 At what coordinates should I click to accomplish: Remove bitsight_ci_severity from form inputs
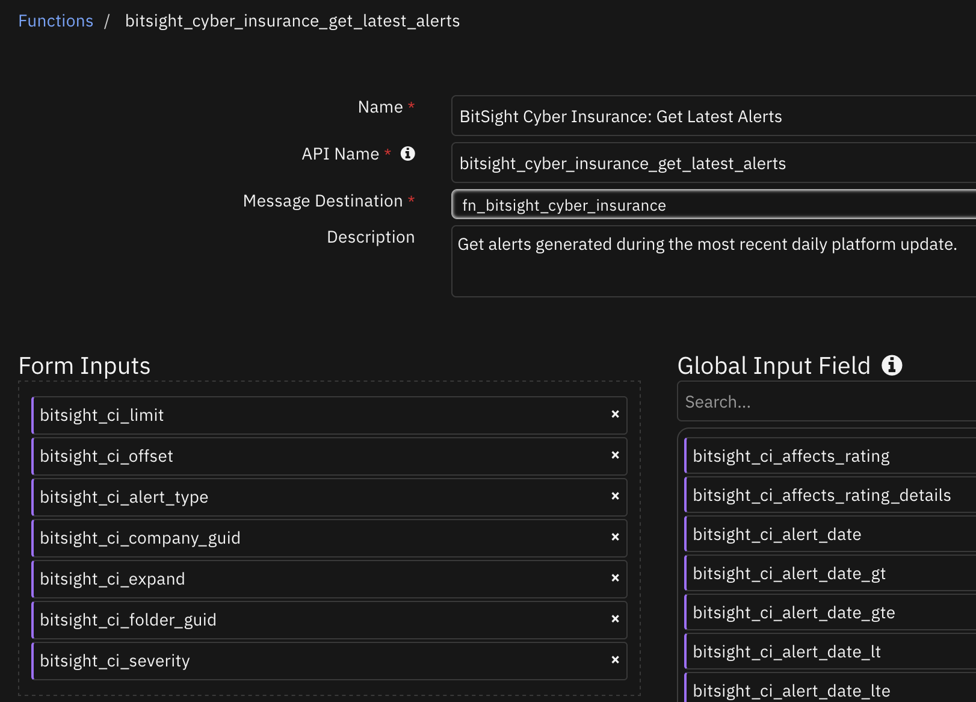coord(615,660)
